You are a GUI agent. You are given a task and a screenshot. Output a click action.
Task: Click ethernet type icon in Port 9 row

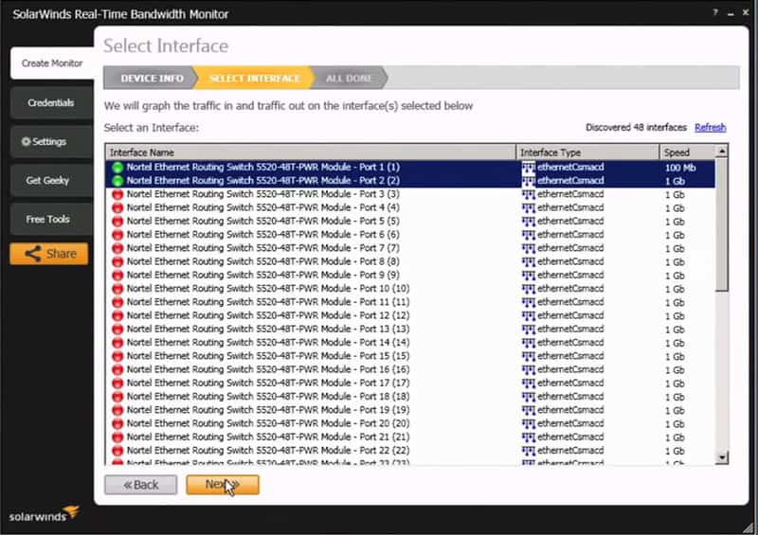tap(529, 276)
